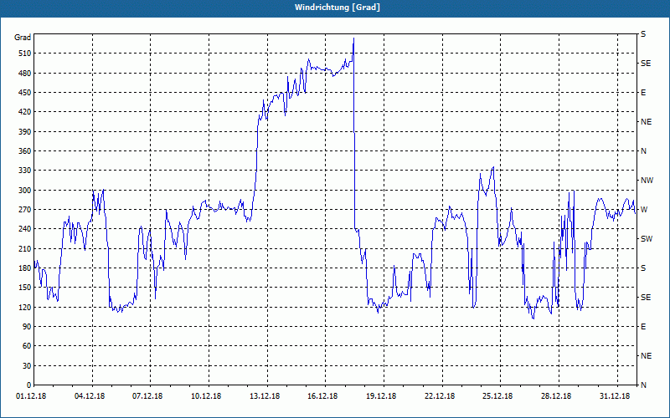670x418 pixels.
Task: Pick the "90" y-axis tick label
Action: pyautogui.click(x=27, y=327)
